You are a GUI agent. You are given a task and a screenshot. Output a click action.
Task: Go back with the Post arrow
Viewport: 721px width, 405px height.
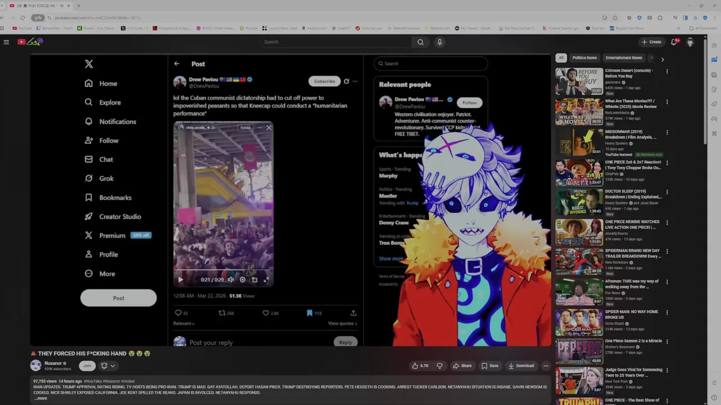[x=177, y=64]
